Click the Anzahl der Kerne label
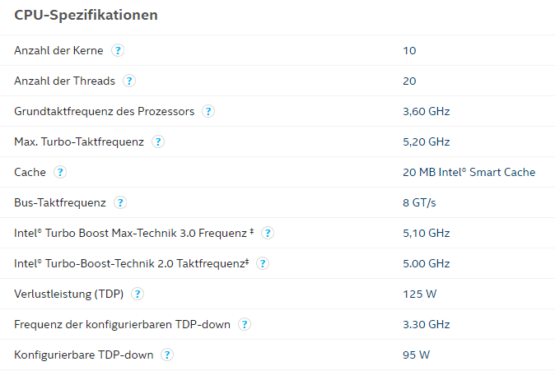 pyautogui.click(x=58, y=50)
